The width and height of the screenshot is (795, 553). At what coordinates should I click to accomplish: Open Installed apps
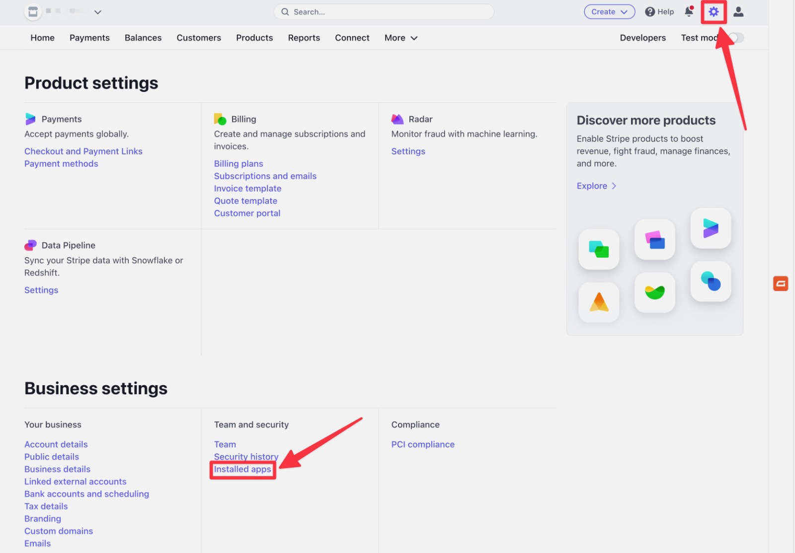242,469
